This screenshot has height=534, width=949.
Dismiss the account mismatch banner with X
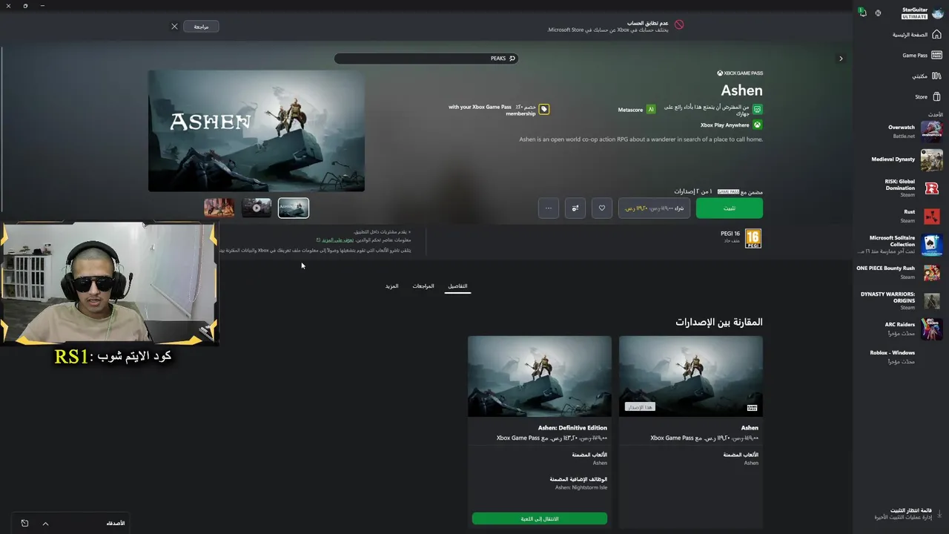174,27
